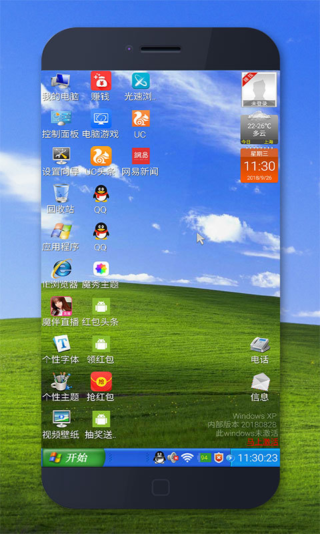Image resolution: width=320 pixels, height=534 pixels.
Task: Toggle the Wi-Fi icon in taskbar
Action: (x=187, y=457)
